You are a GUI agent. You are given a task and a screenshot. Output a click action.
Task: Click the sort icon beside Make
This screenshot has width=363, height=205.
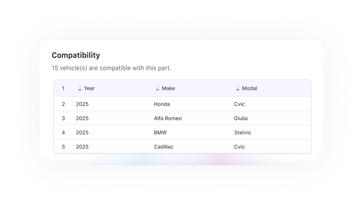coord(157,88)
